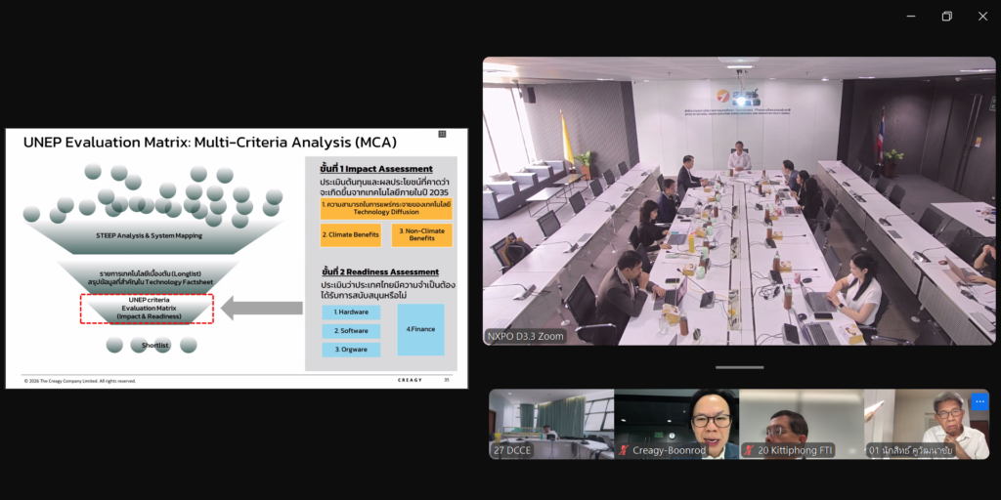Select the participant video tile labeled 01
Image resolution: width=1001 pixels, height=500 pixels.
point(924,425)
